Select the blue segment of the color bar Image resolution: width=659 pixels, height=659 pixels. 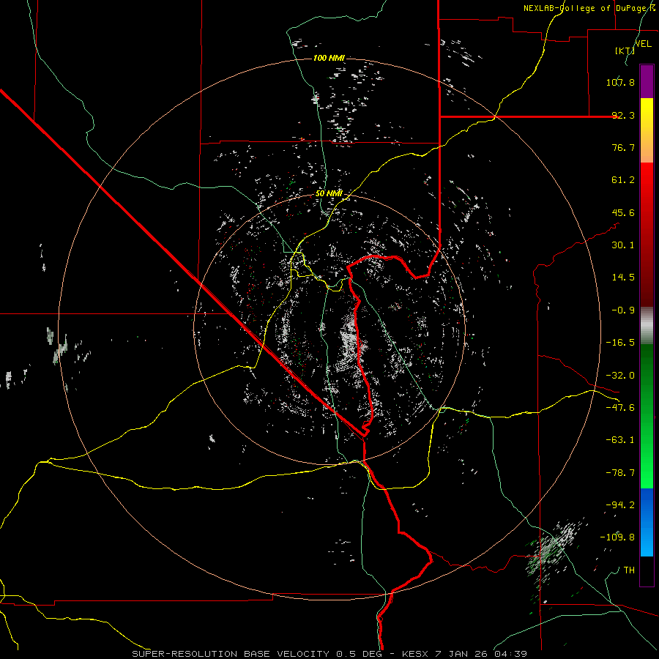(x=647, y=522)
